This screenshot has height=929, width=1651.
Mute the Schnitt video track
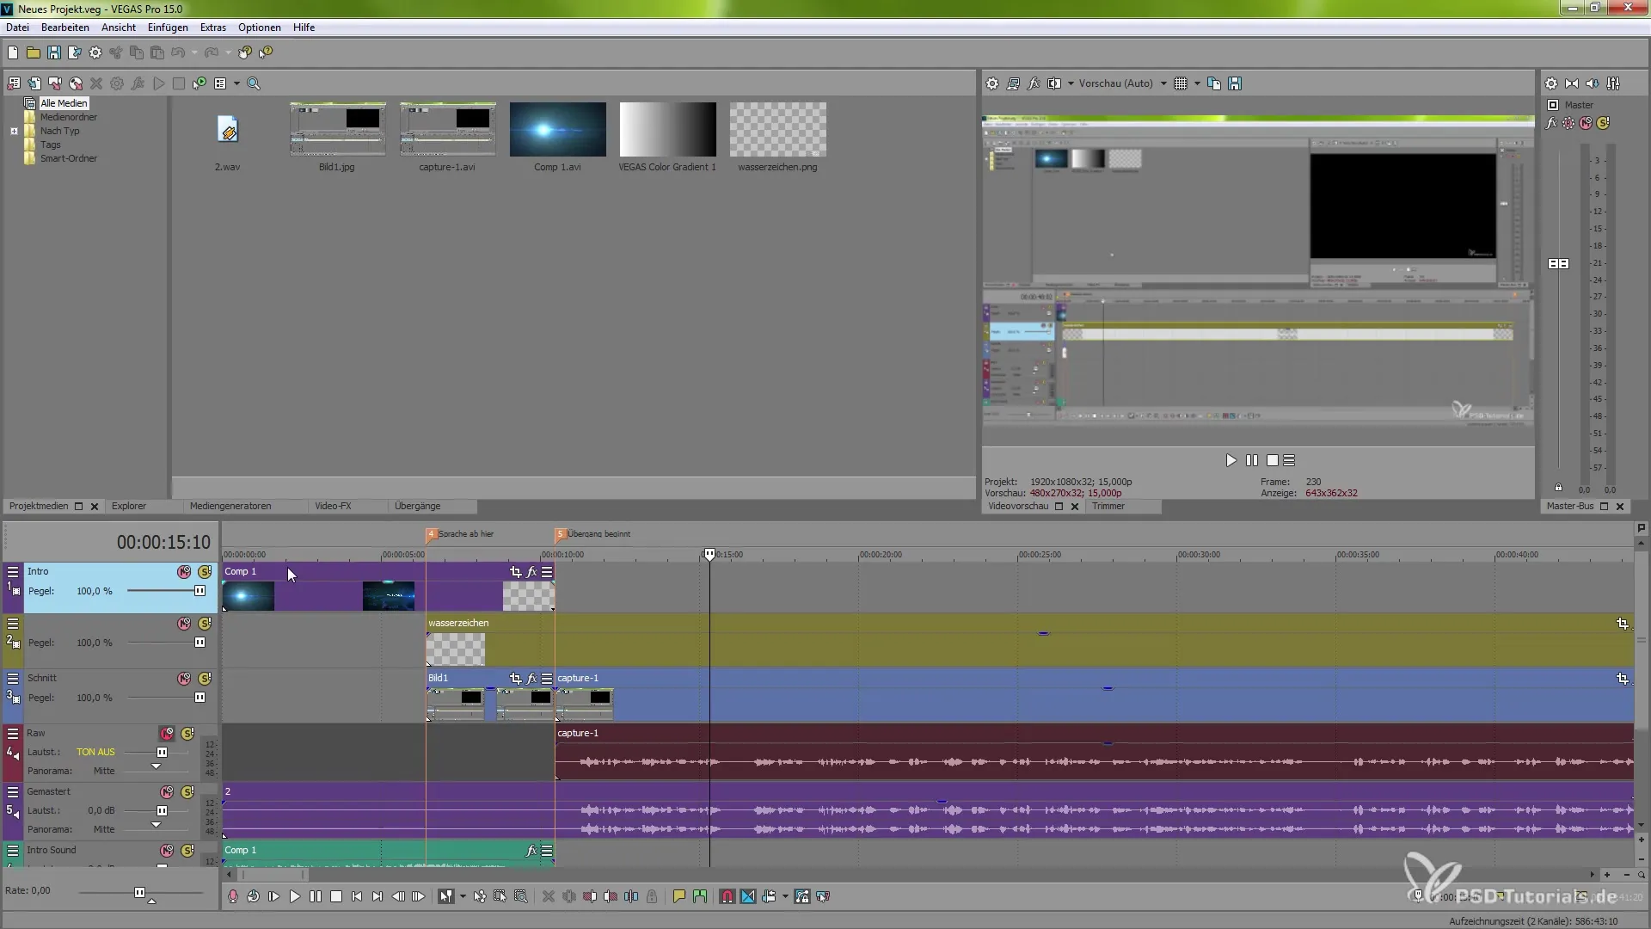pyautogui.click(x=184, y=679)
